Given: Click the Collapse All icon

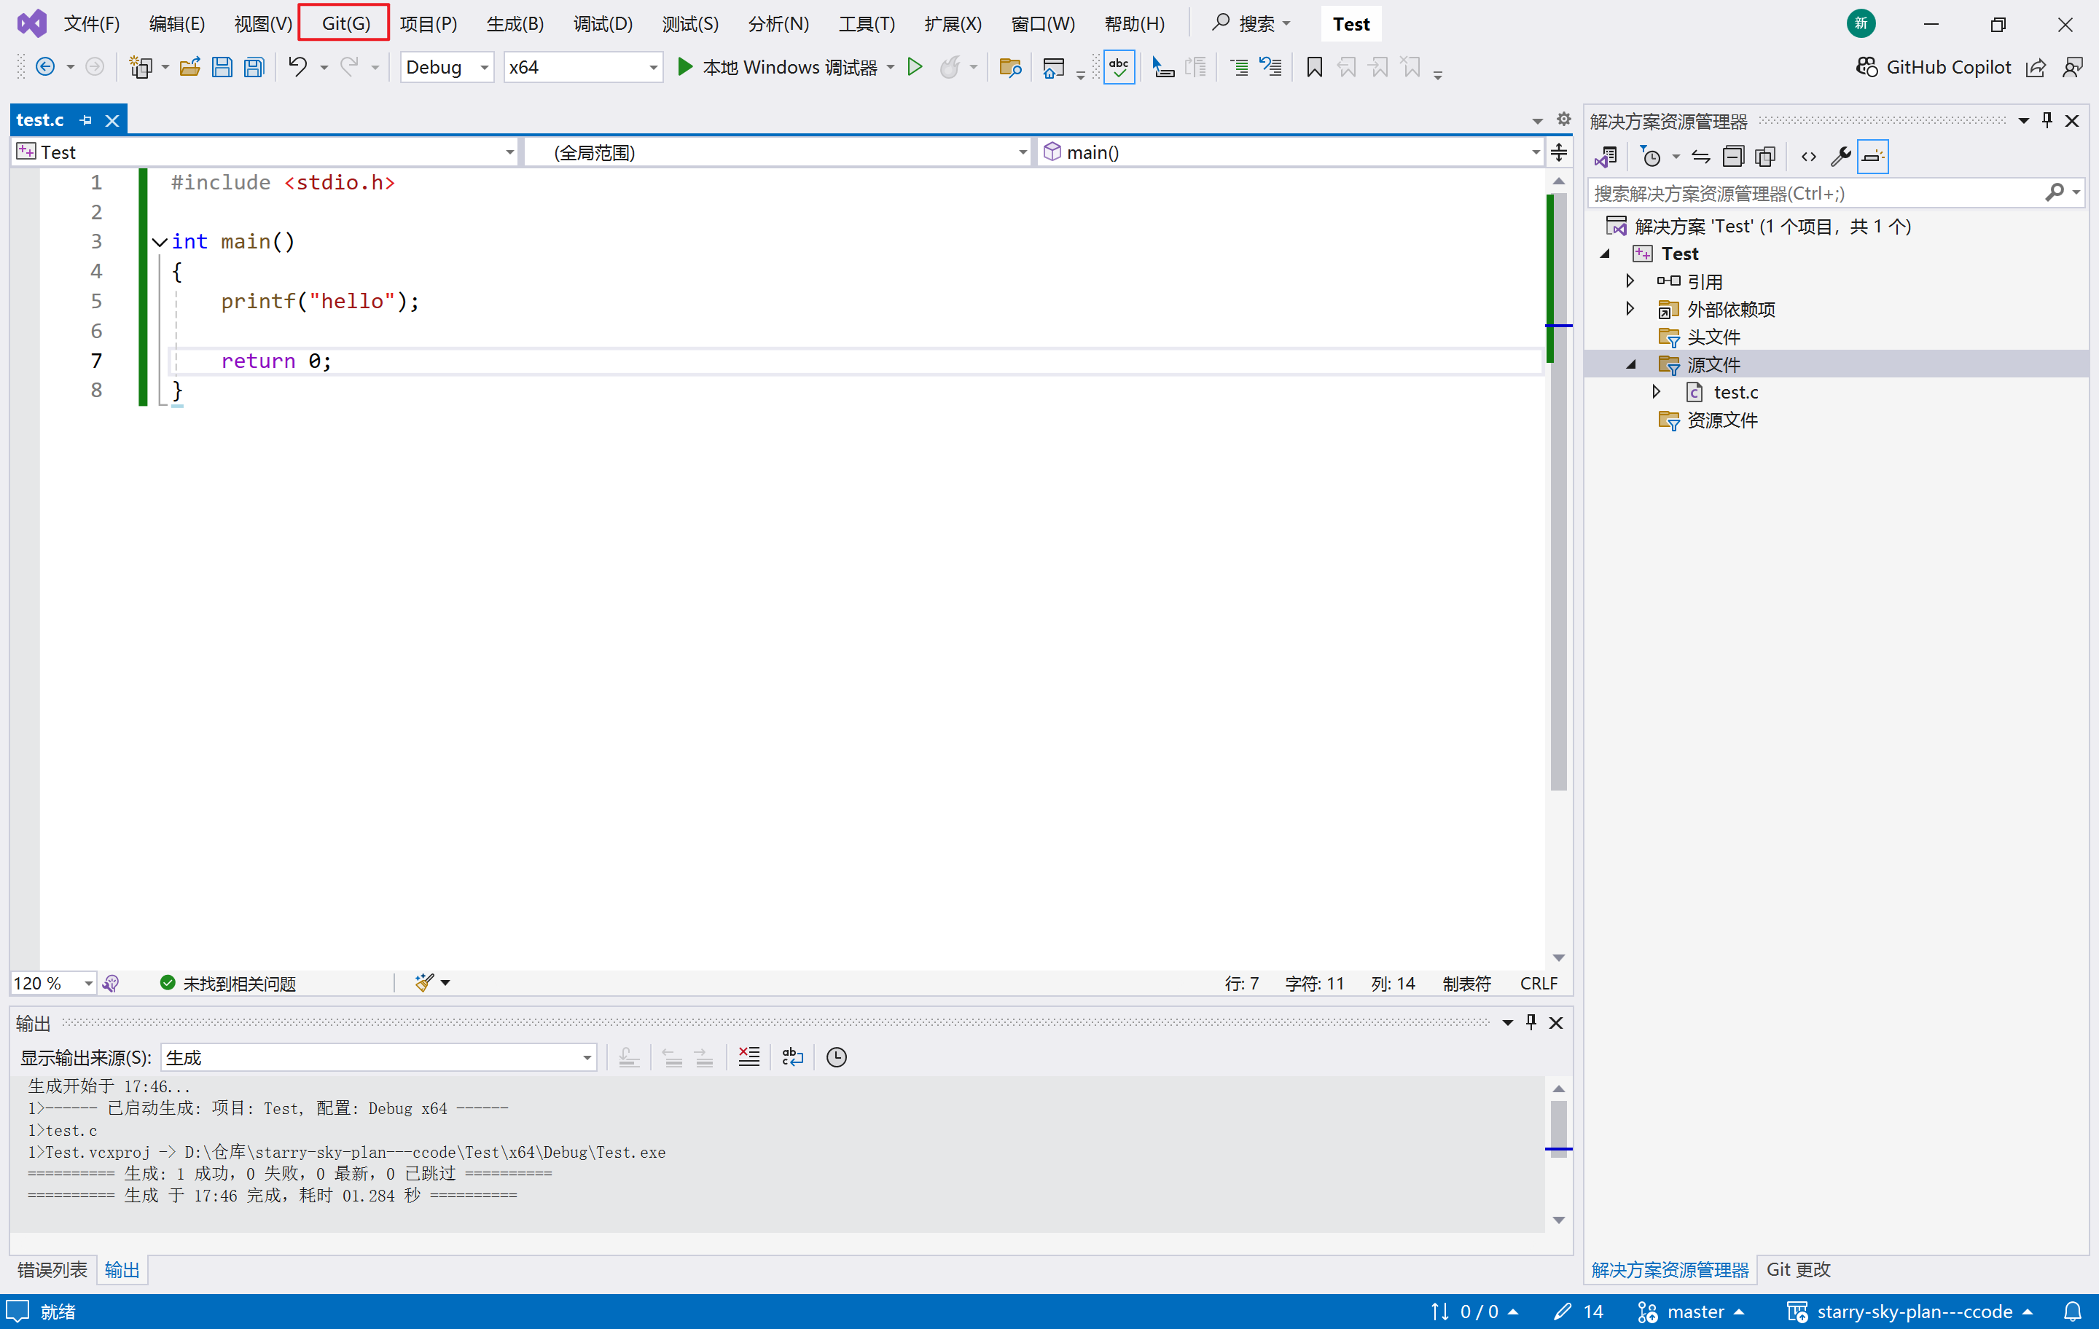Looking at the screenshot, I should click(x=1733, y=156).
